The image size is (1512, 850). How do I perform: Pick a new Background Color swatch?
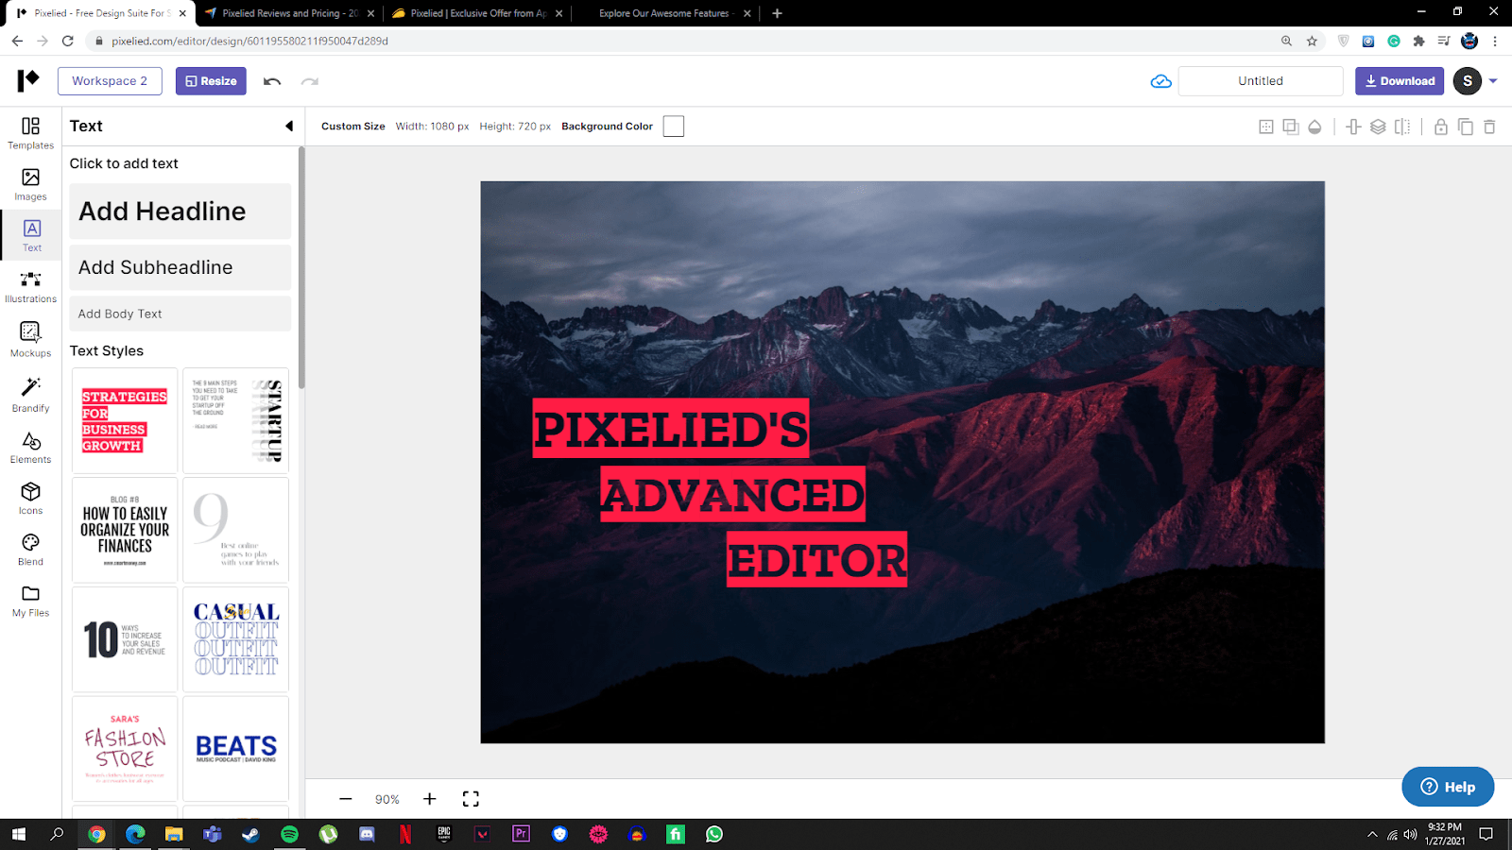(673, 126)
